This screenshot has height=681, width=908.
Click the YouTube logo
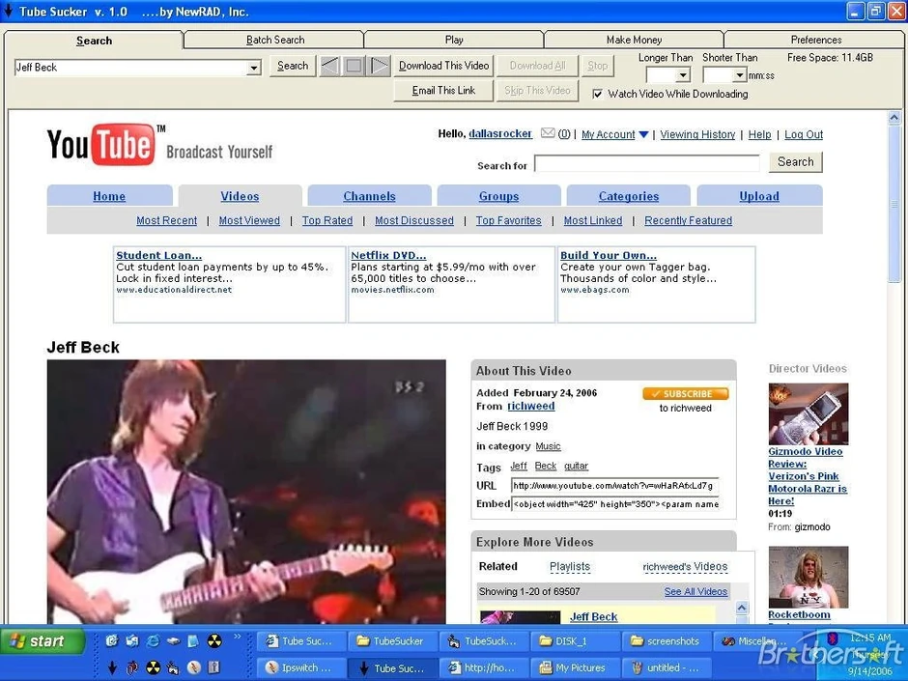(101, 145)
